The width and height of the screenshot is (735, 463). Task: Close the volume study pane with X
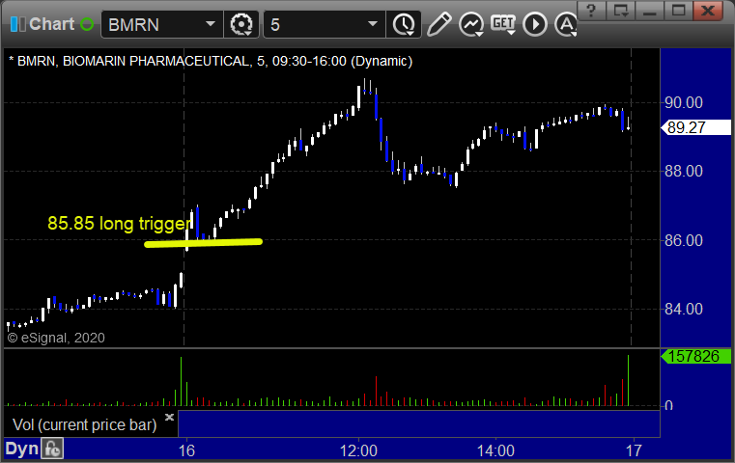click(x=169, y=417)
